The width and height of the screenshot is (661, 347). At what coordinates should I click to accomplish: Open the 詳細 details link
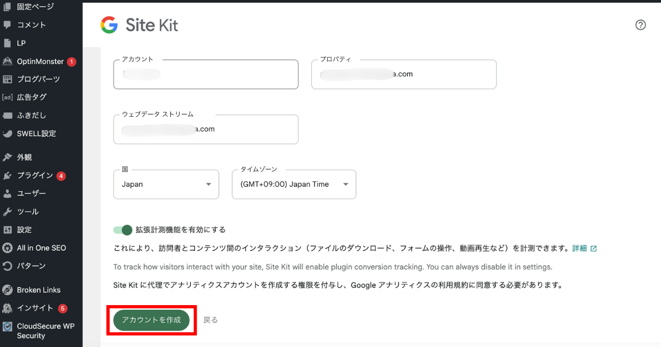579,248
